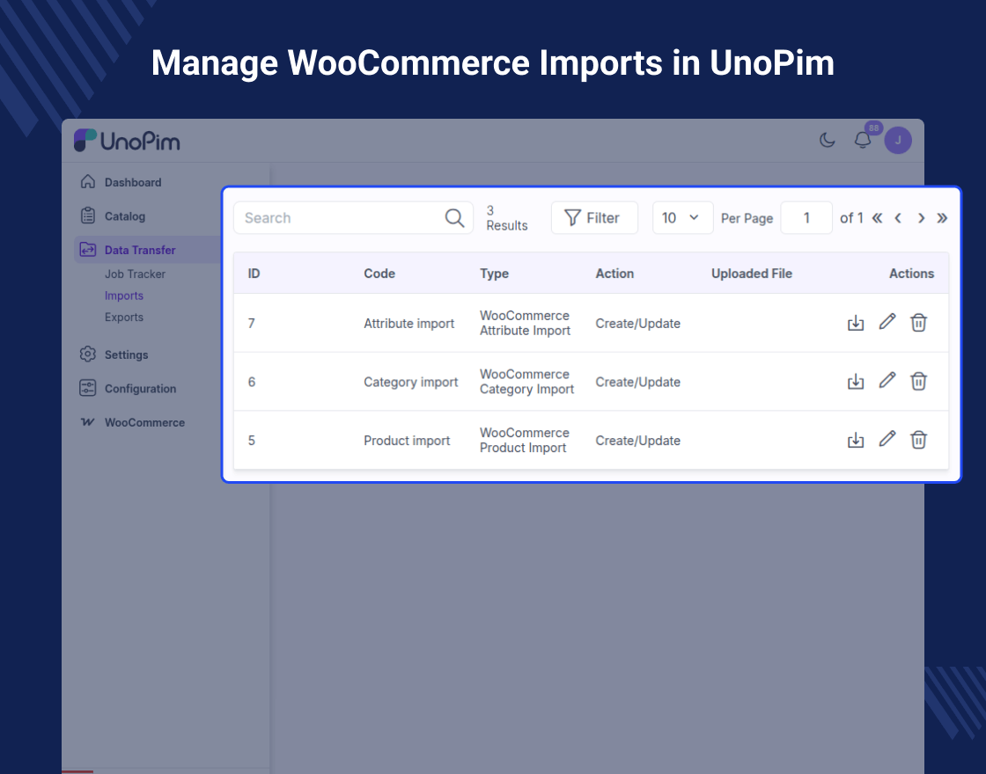Click the Settings gear icon

tap(88, 354)
